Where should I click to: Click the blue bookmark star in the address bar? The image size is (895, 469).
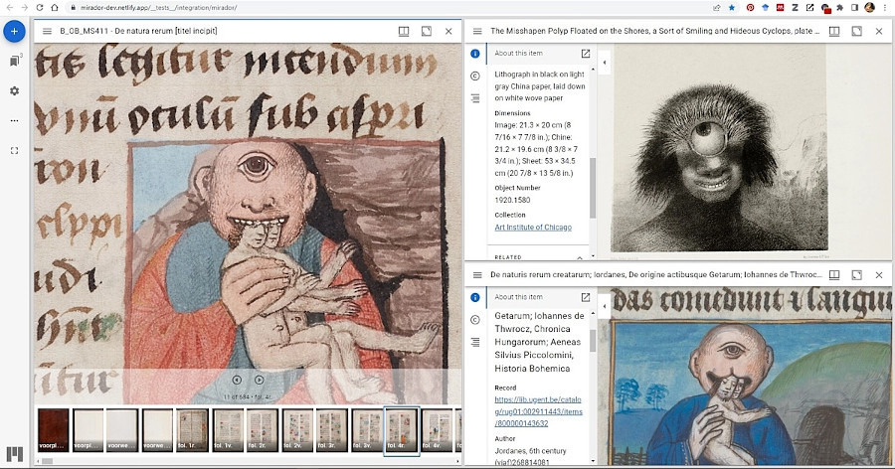[732, 7]
